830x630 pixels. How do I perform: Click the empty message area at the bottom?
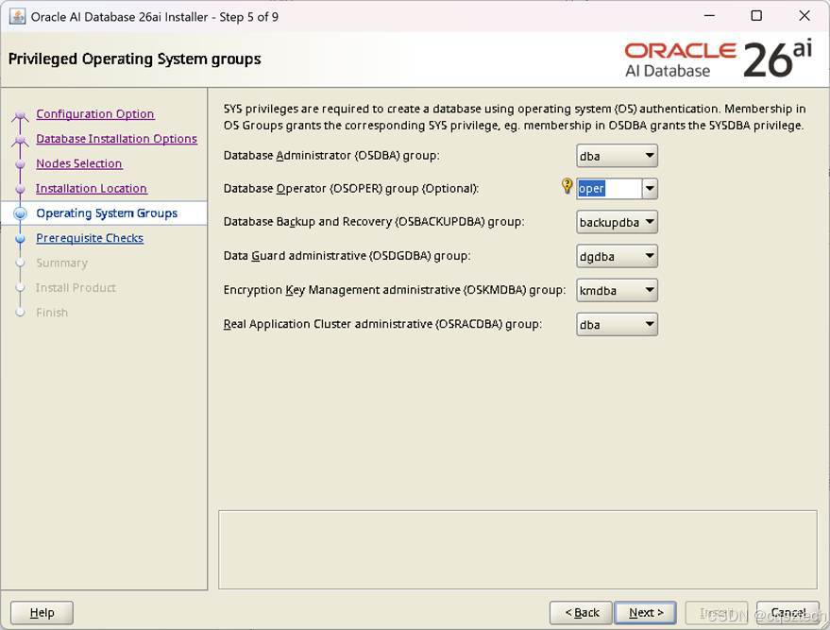[x=517, y=550]
